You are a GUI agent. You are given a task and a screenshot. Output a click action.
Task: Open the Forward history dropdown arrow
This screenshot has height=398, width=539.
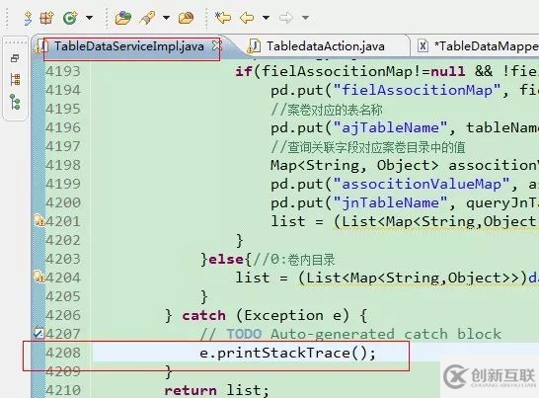click(x=305, y=18)
